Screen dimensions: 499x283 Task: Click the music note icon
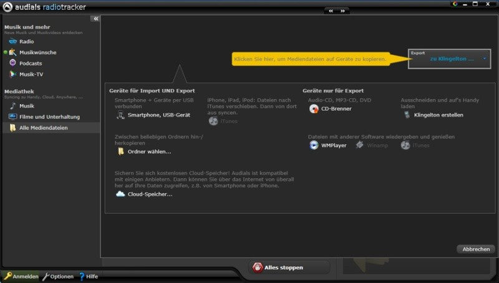[12, 105]
